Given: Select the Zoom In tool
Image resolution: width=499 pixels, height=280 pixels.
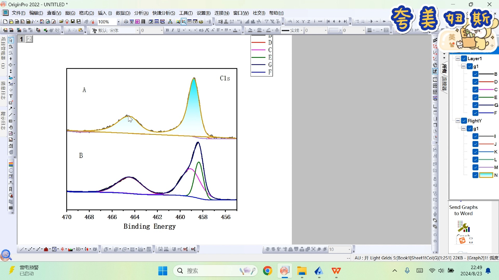Looking at the screenshot, I should [11, 47].
